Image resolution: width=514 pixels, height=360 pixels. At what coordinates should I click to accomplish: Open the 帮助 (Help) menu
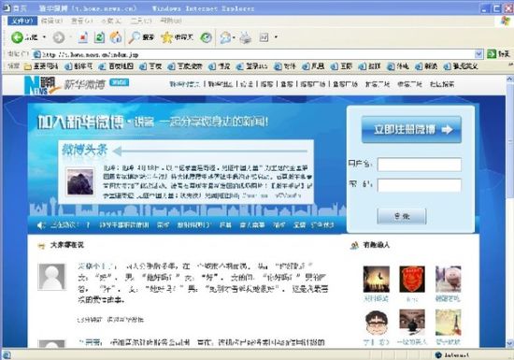coord(170,21)
